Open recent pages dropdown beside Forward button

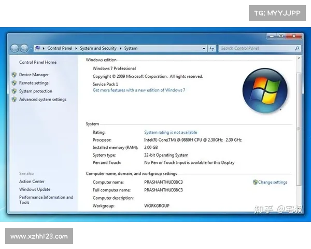pos(31,48)
